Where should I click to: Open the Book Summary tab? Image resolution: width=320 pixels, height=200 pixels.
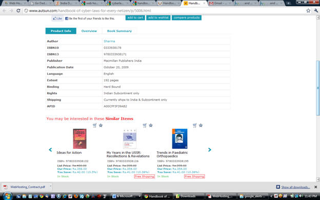(x=119, y=31)
